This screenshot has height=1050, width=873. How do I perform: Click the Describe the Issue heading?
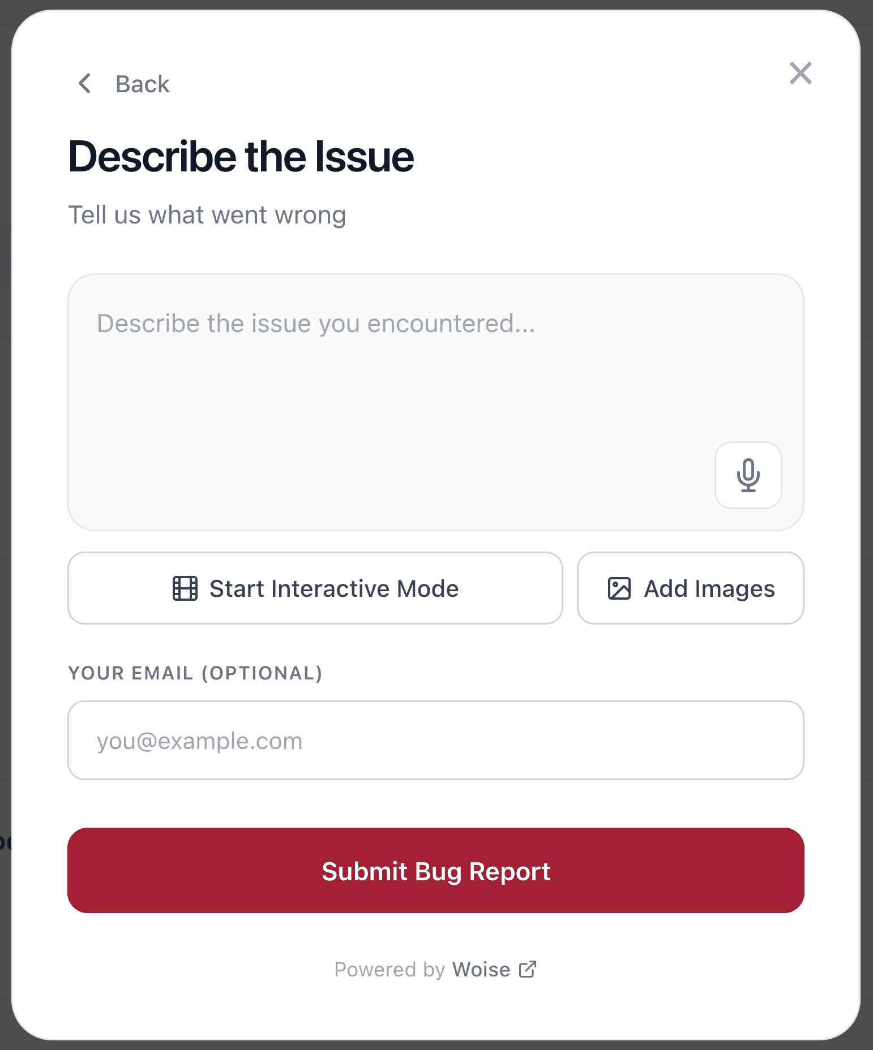pos(241,157)
